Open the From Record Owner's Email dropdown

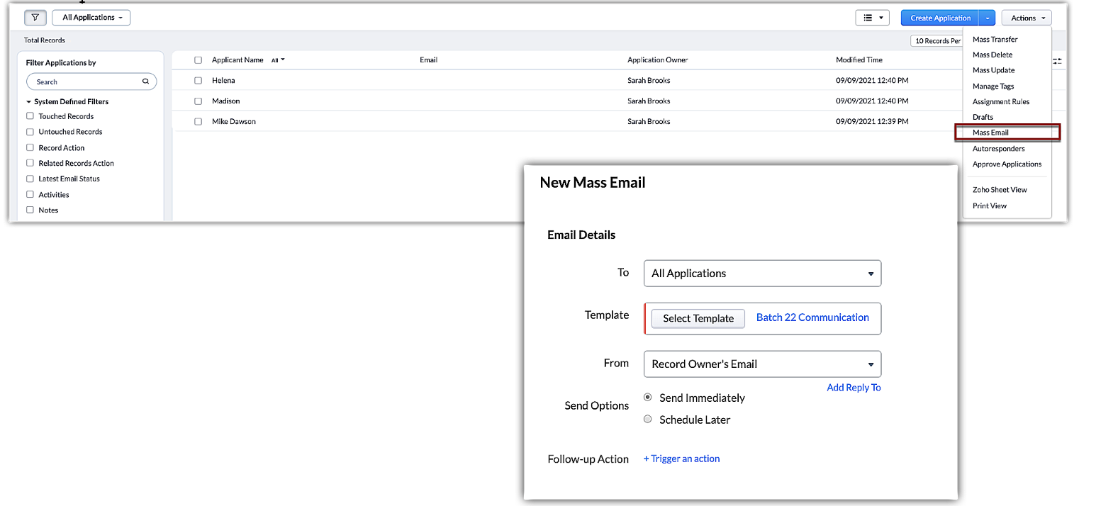[x=762, y=364]
